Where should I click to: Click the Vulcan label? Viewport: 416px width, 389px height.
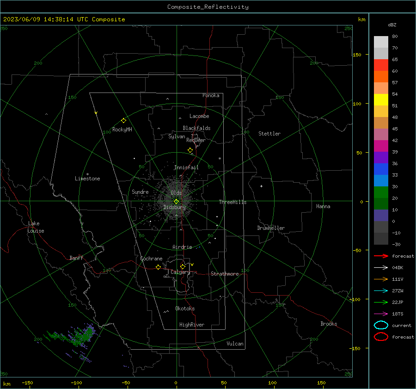click(235, 344)
